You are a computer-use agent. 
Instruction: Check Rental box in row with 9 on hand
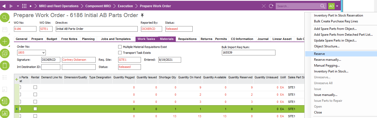tap(35, 87)
